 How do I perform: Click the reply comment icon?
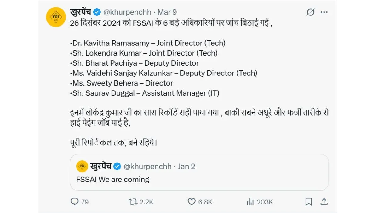click(x=74, y=202)
